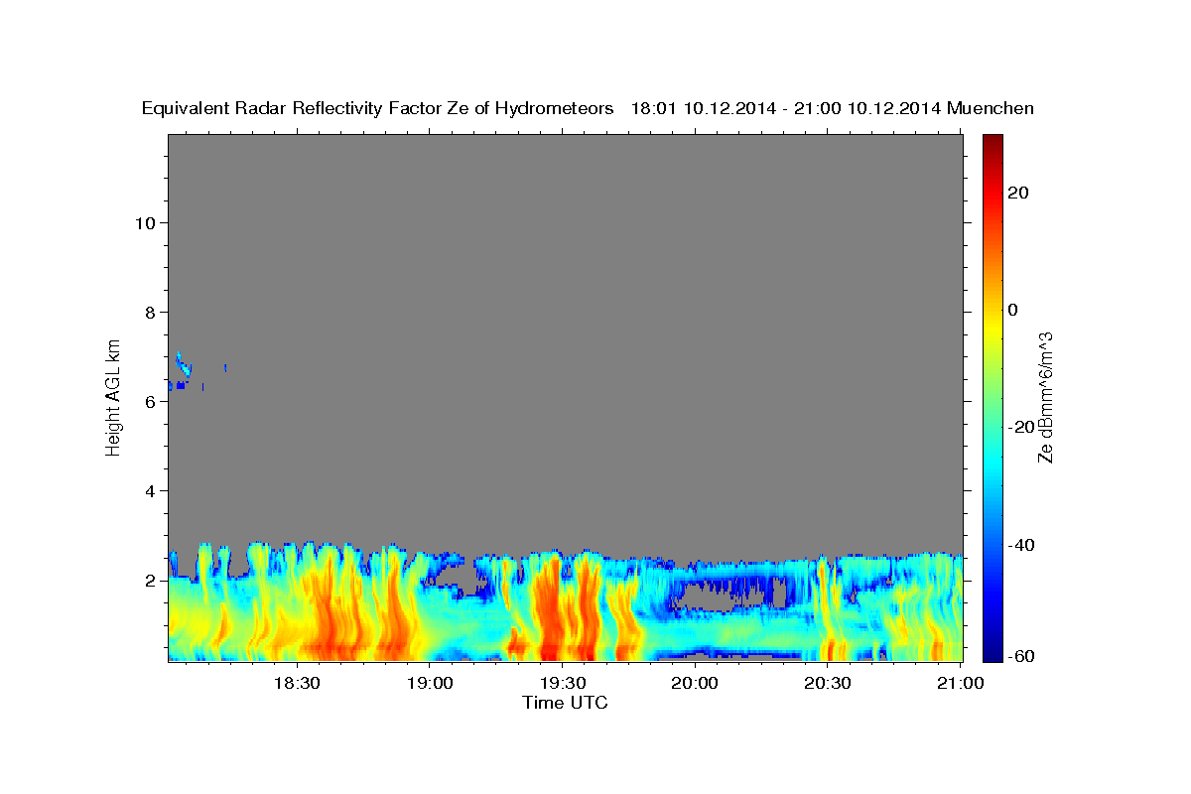1191x794 pixels.
Task: Click the '21:00' time tick label
Action: (960, 683)
